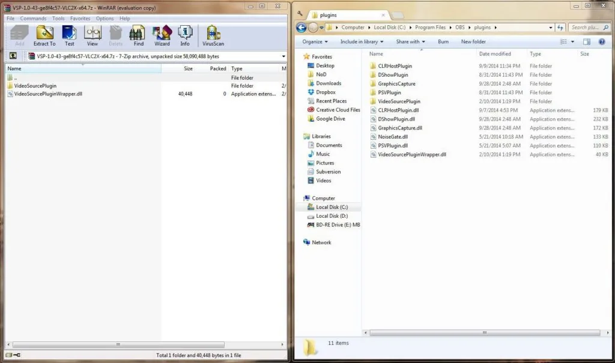Open the View tool in WinRAR

click(x=92, y=35)
